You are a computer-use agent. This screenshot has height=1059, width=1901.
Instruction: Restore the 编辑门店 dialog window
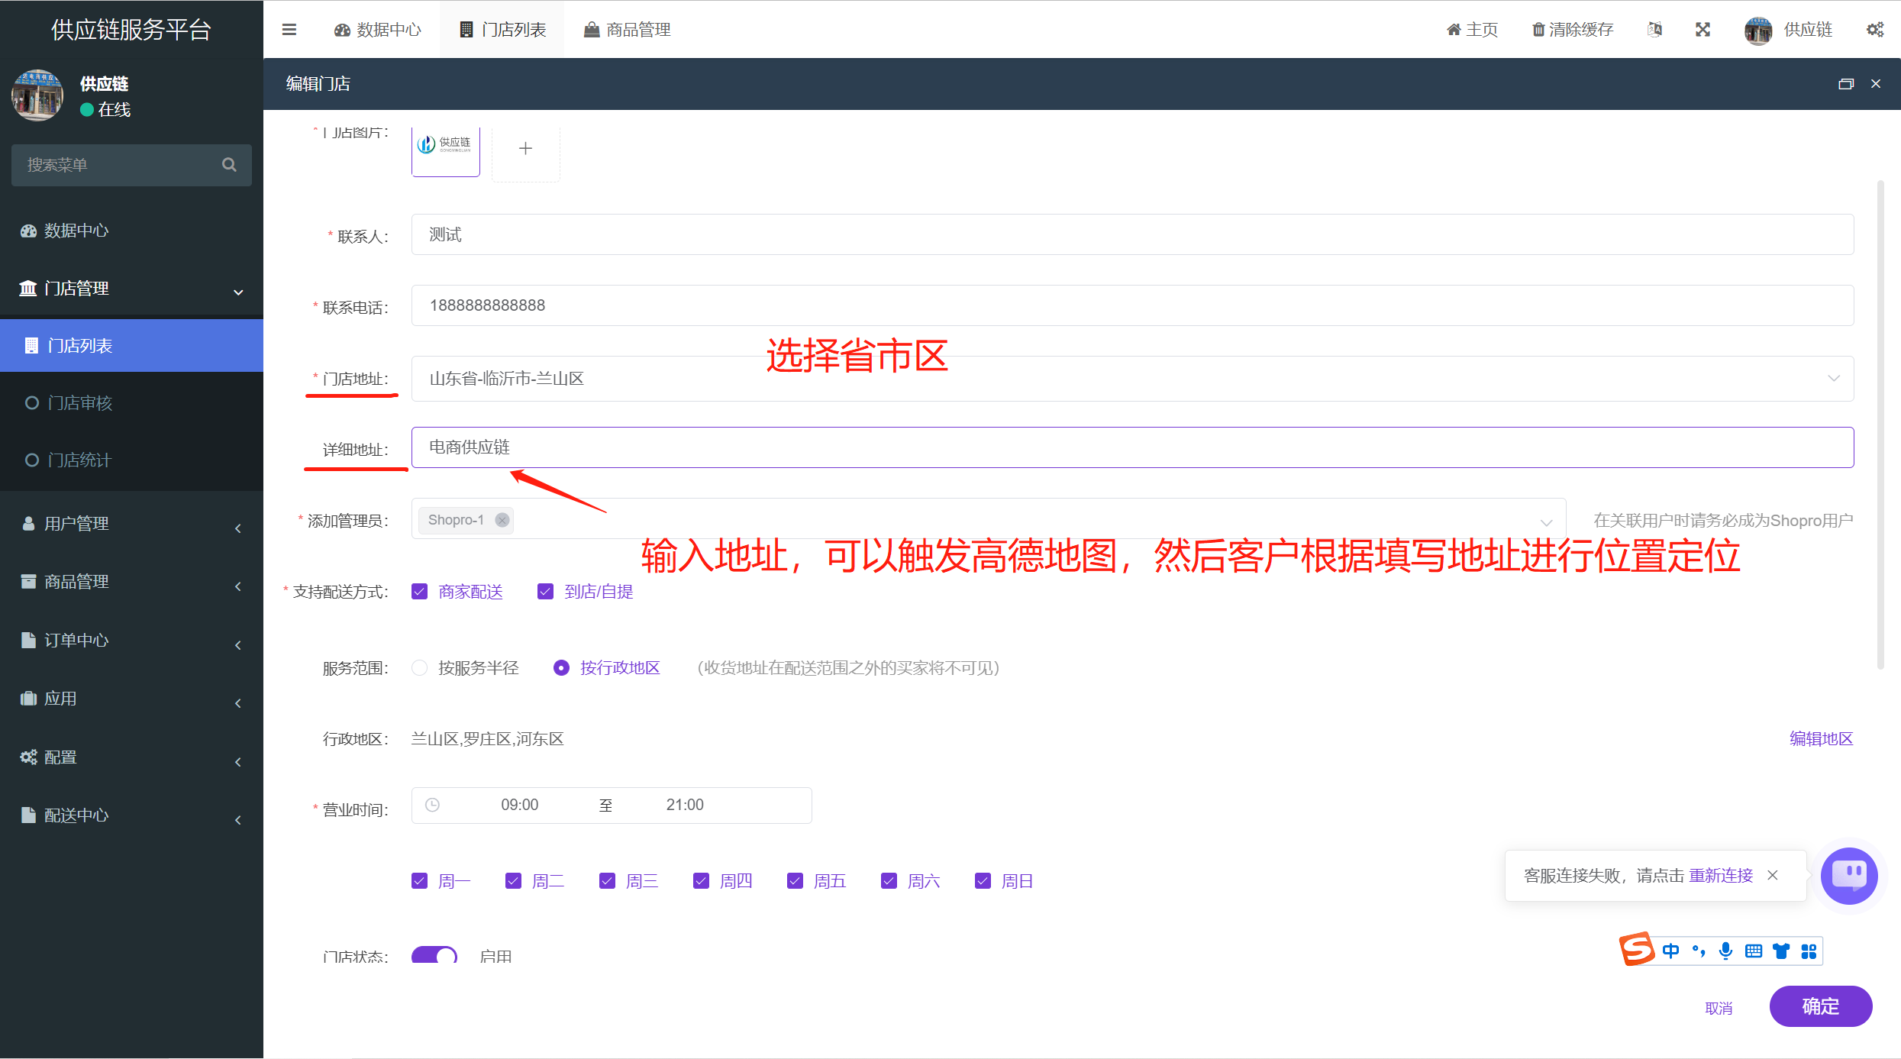(1846, 84)
